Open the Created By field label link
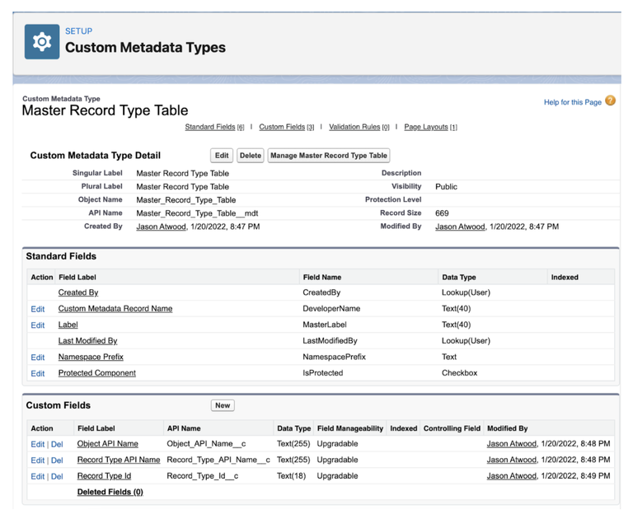The image size is (633, 519). coord(78,292)
